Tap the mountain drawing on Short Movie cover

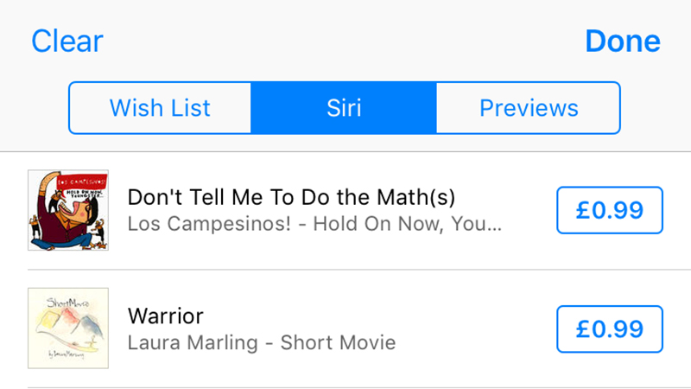pyautogui.click(x=70, y=322)
